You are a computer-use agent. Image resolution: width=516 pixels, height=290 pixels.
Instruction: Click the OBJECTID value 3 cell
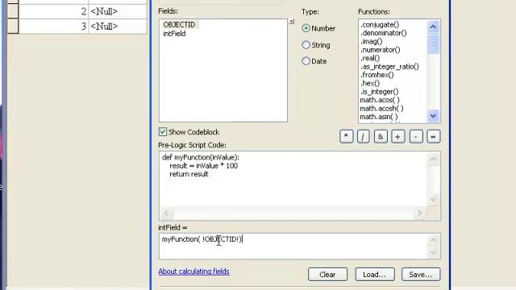point(54,26)
